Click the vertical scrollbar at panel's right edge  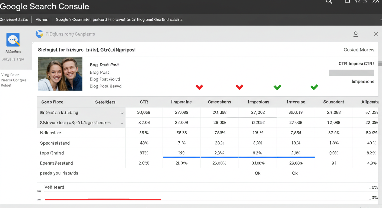[x=380, y=64]
